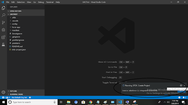Expand the force-app folder

(26, 27)
